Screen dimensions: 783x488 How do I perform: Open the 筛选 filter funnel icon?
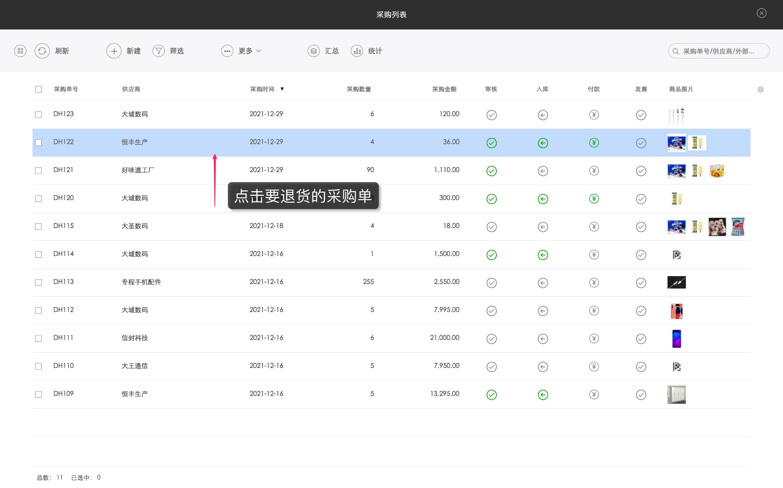click(x=159, y=51)
